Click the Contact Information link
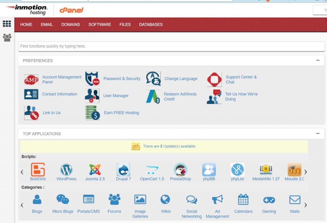This screenshot has height=223, width=327. [x=60, y=94]
